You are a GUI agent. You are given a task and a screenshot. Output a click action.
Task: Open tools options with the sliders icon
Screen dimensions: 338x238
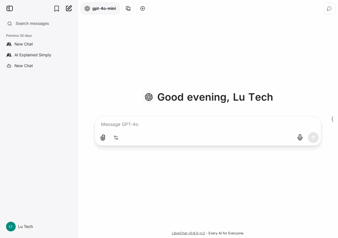(x=116, y=137)
